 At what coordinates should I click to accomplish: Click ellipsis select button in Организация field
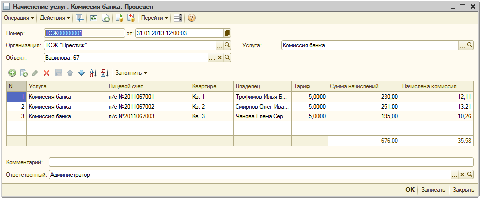[220, 45]
